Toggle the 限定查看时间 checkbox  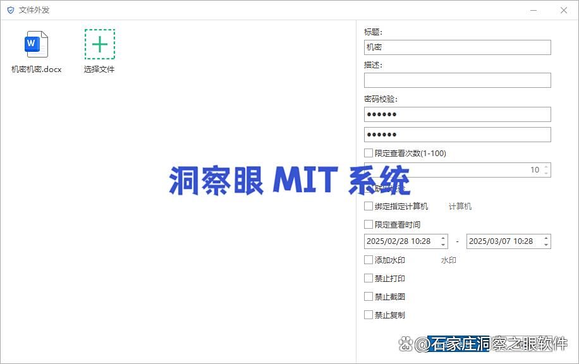coord(368,224)
